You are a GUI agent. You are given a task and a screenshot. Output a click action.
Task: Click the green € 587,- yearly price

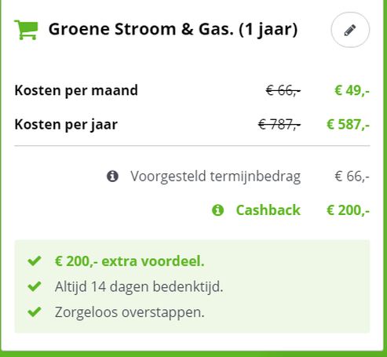click(x=348, y=124)
